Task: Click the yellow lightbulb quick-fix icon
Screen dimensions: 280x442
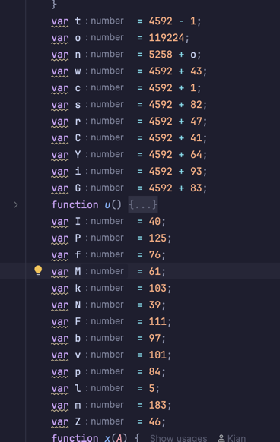Action: coord(38,271)
